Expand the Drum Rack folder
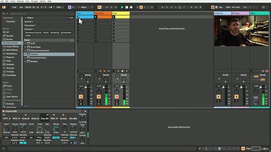271x152 pixels. click(25, 47)
